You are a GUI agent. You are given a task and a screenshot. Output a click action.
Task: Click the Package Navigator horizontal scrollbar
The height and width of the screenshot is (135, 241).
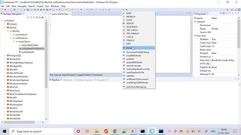(x=19, y=122)
